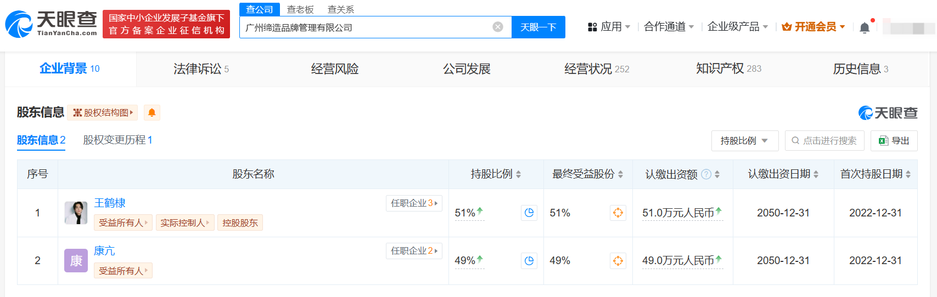The image size is (937, 297).
Task: Click green arrow beside 51.0万元人民币
Action: tap(719, 210)
